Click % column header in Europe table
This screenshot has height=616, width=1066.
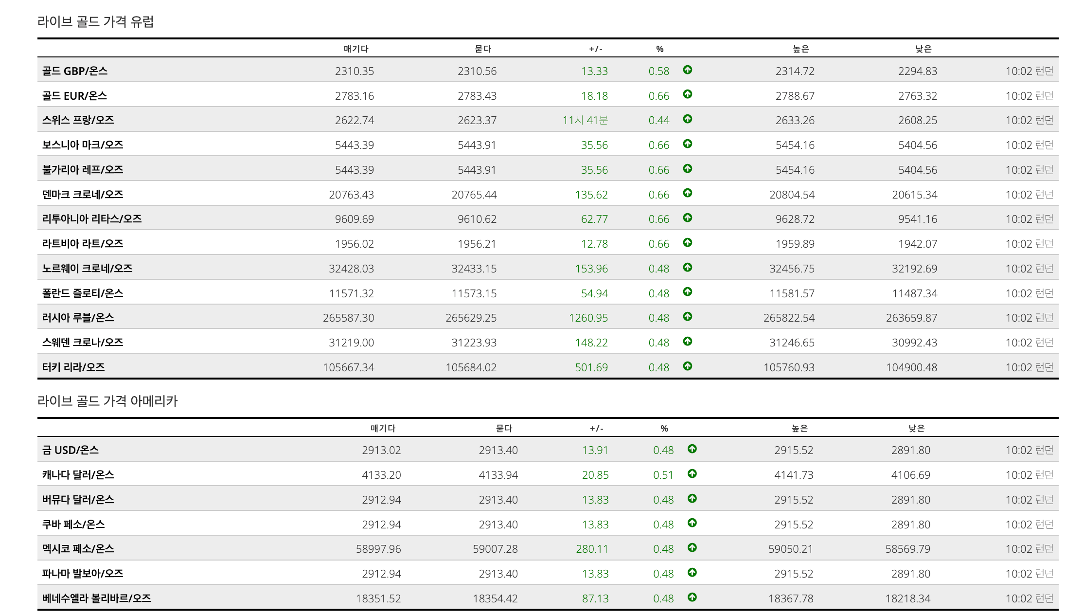tap(659, 49)
